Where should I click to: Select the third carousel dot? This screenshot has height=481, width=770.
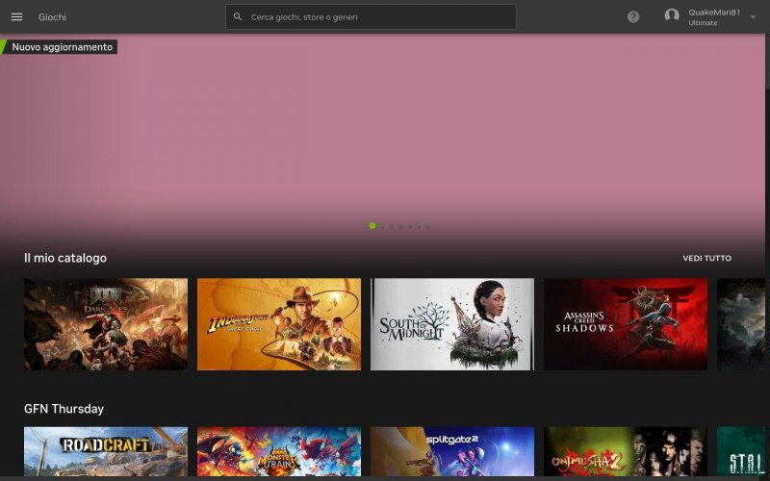pos(391,226)
